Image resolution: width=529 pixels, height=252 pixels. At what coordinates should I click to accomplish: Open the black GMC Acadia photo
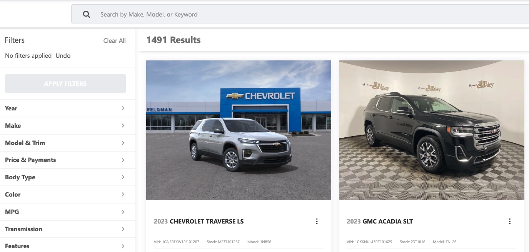pyautogui.click(x=431, y=130)
